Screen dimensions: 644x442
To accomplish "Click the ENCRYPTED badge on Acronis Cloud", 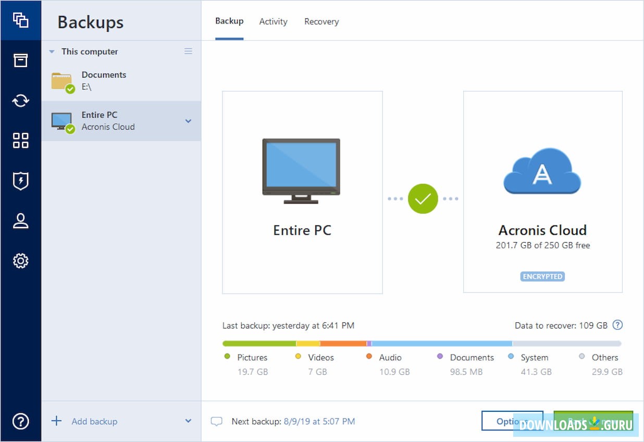I will click(x=542, y=276).
